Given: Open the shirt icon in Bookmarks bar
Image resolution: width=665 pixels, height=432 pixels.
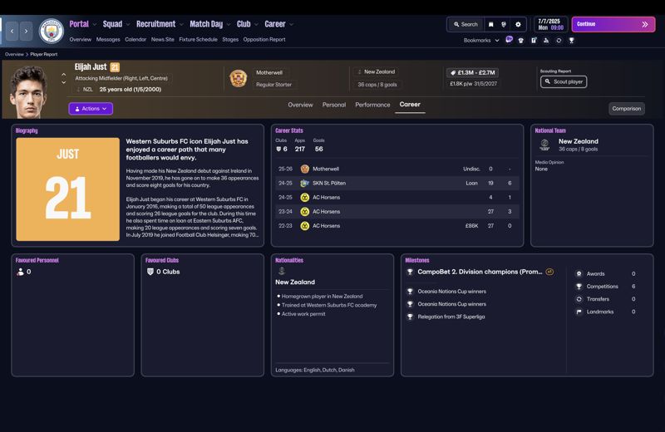Looking at the screenshot, I should click(x=521, y=40).
